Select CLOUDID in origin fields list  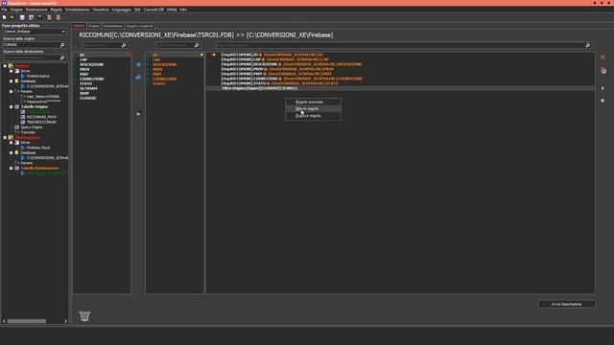(x=87, y=98)
